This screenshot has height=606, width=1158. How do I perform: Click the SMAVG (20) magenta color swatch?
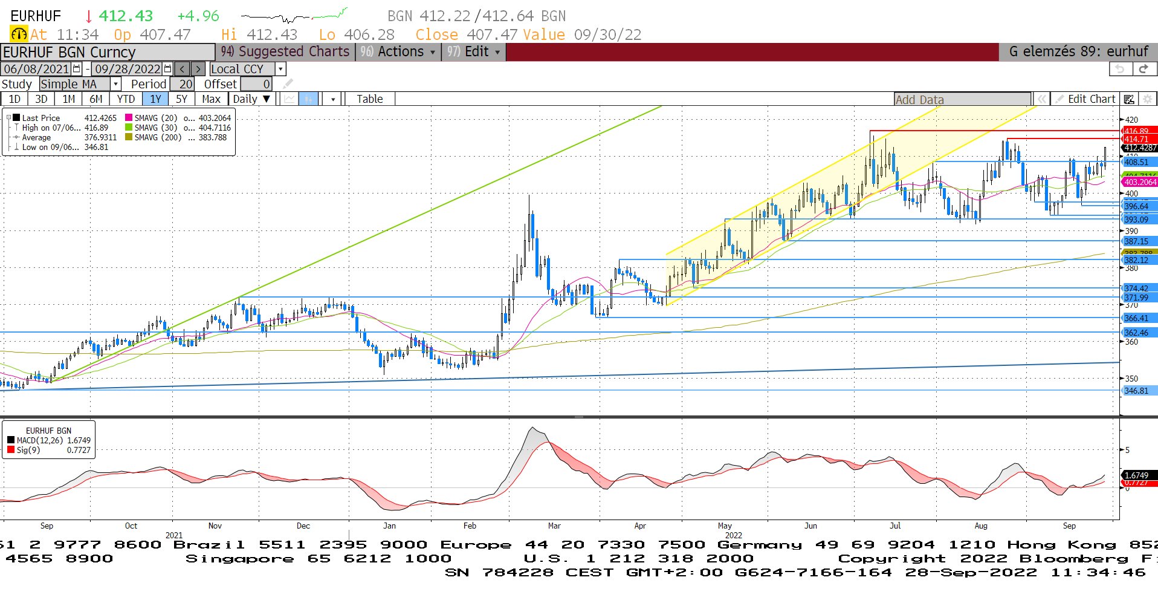pyautogui.click(x=129, y=118)
